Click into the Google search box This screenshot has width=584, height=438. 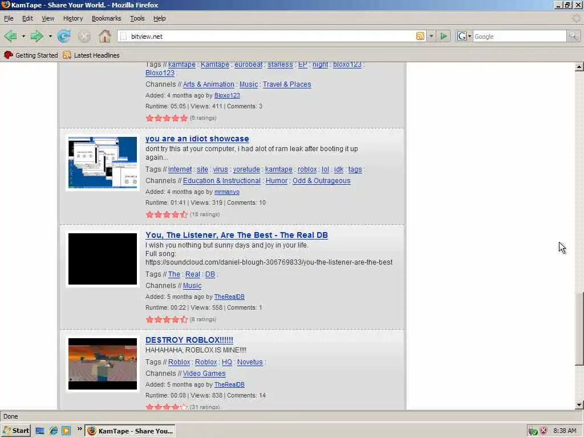520,36
